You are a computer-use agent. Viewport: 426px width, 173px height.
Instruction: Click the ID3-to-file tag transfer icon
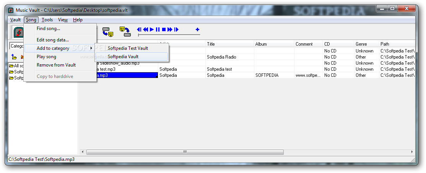[x=125, y=32]
